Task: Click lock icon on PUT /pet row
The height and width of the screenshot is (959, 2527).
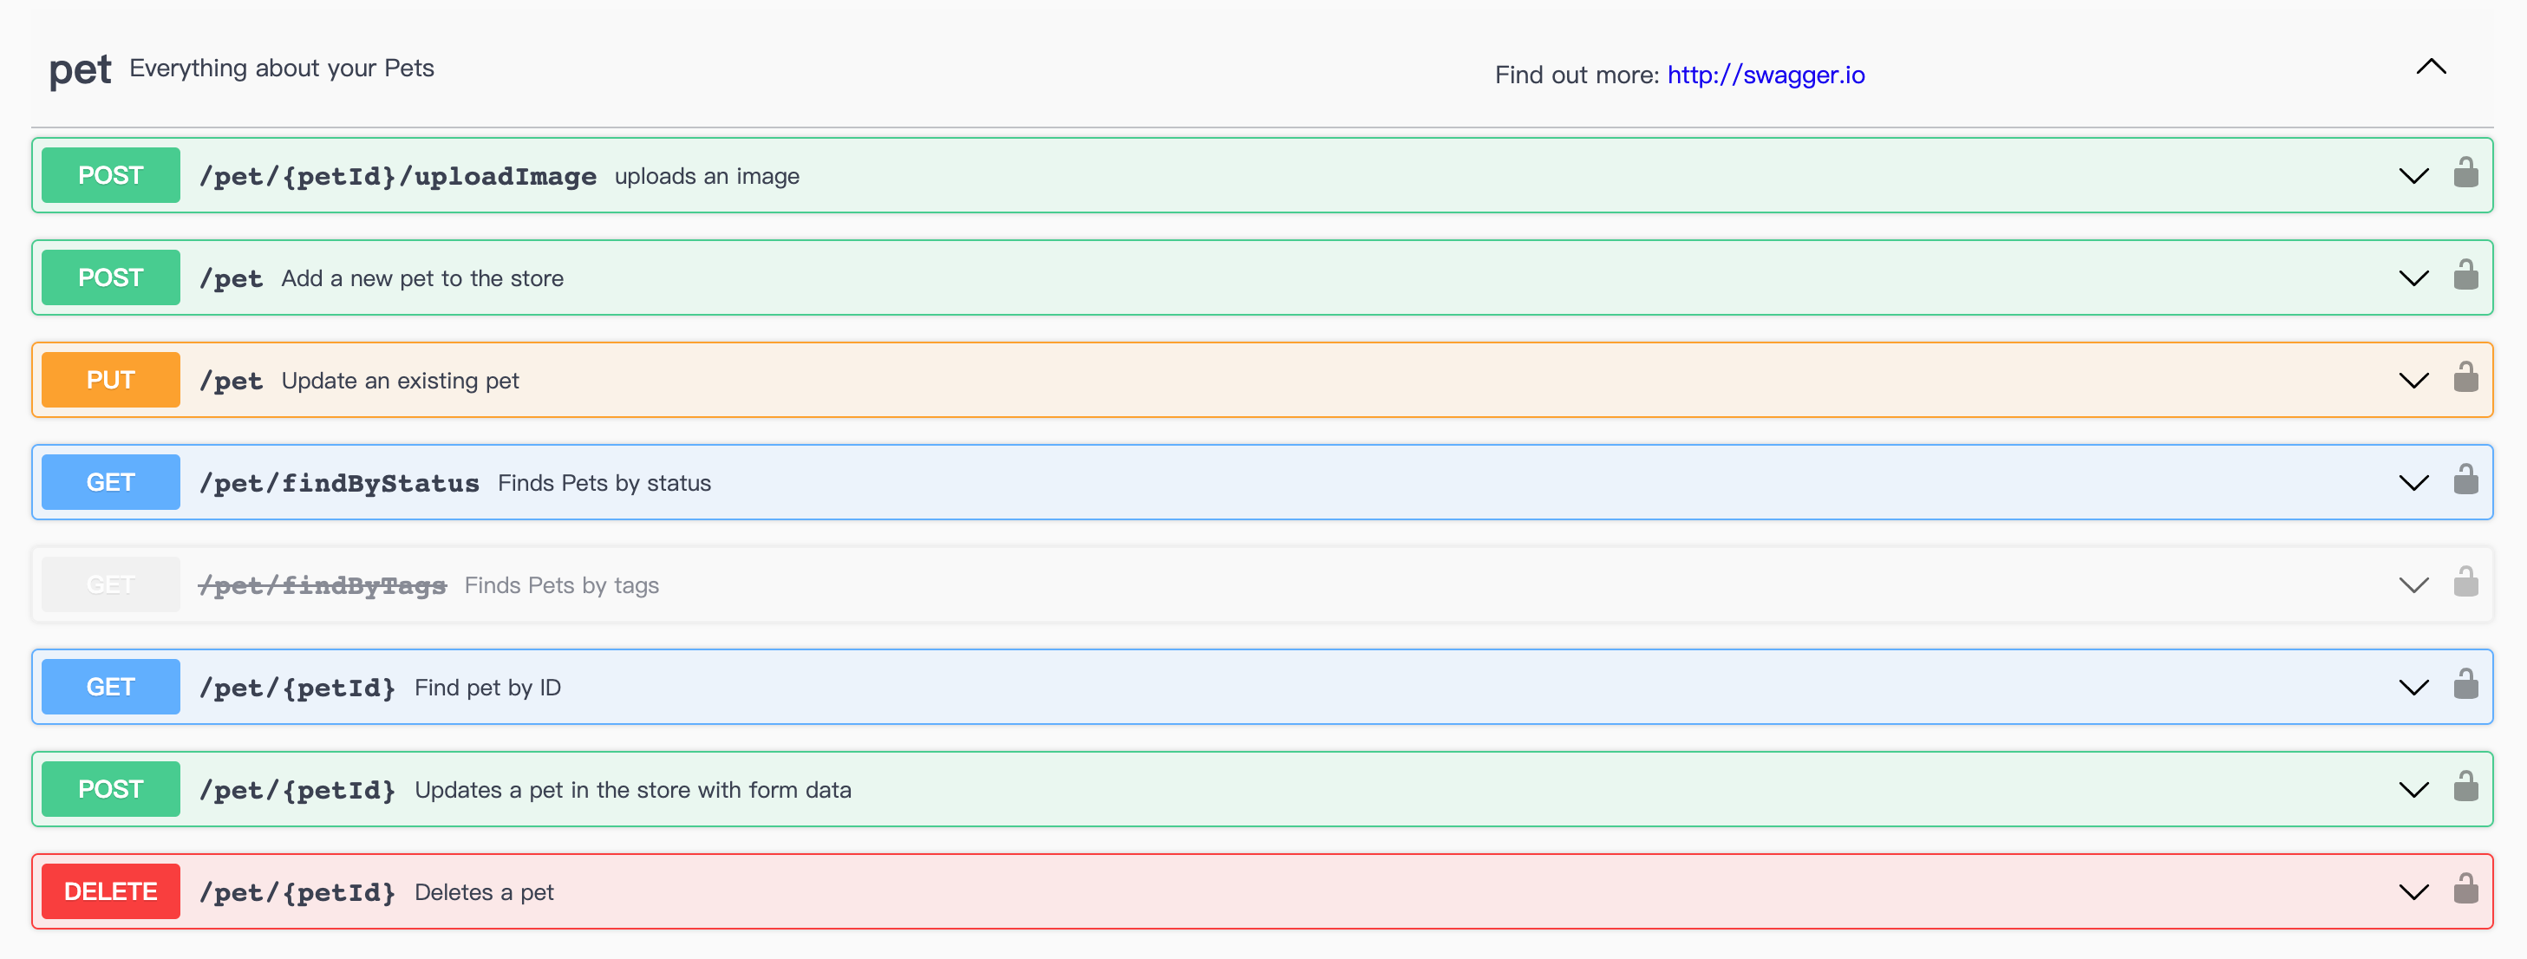Action: pyautogui.click(x=2465, y=379)
